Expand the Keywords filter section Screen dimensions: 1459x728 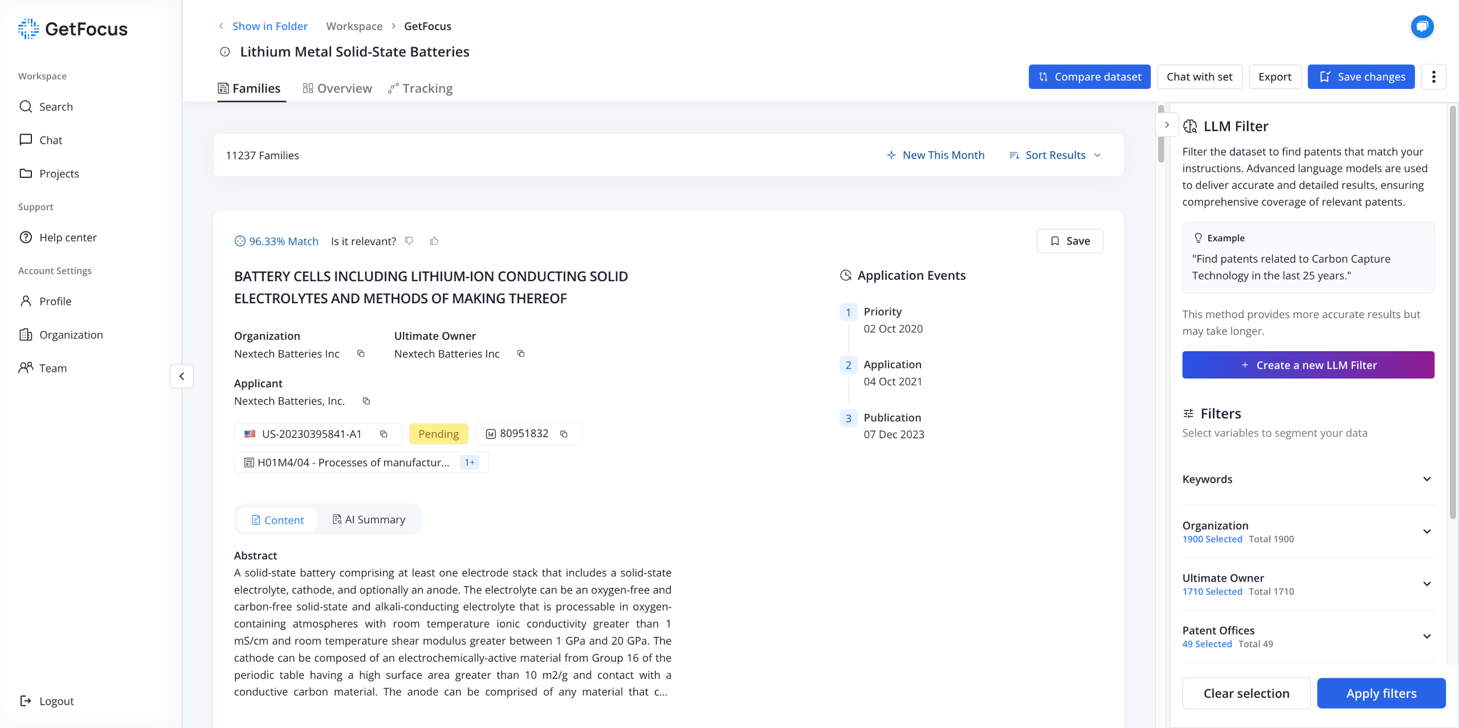(x=1427, y=479)
